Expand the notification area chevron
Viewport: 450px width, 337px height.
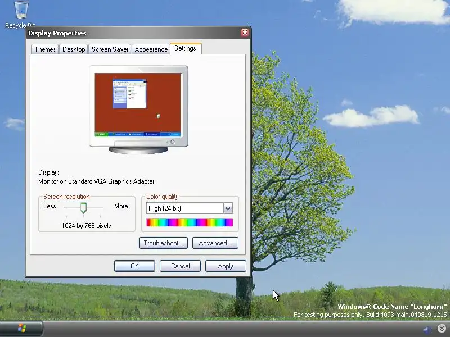coord(442,329)
